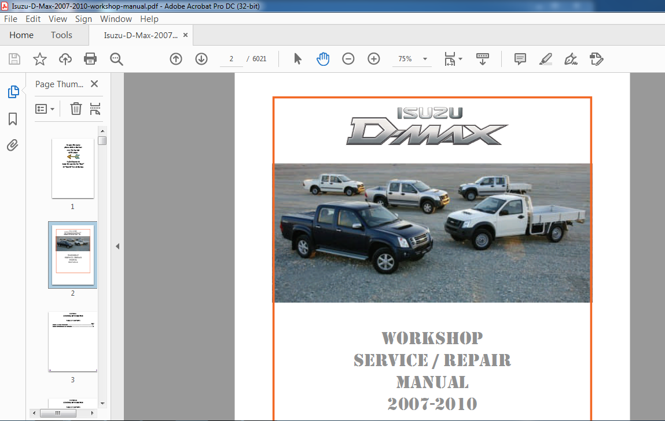Select the arrow selection tool
Image resolution: width=665 pixels, height=421 pixels.
[297, 59]
